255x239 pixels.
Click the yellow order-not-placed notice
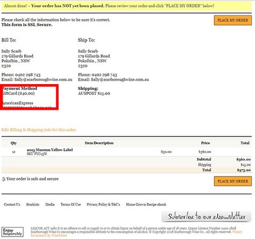click(x=127, y=6)
